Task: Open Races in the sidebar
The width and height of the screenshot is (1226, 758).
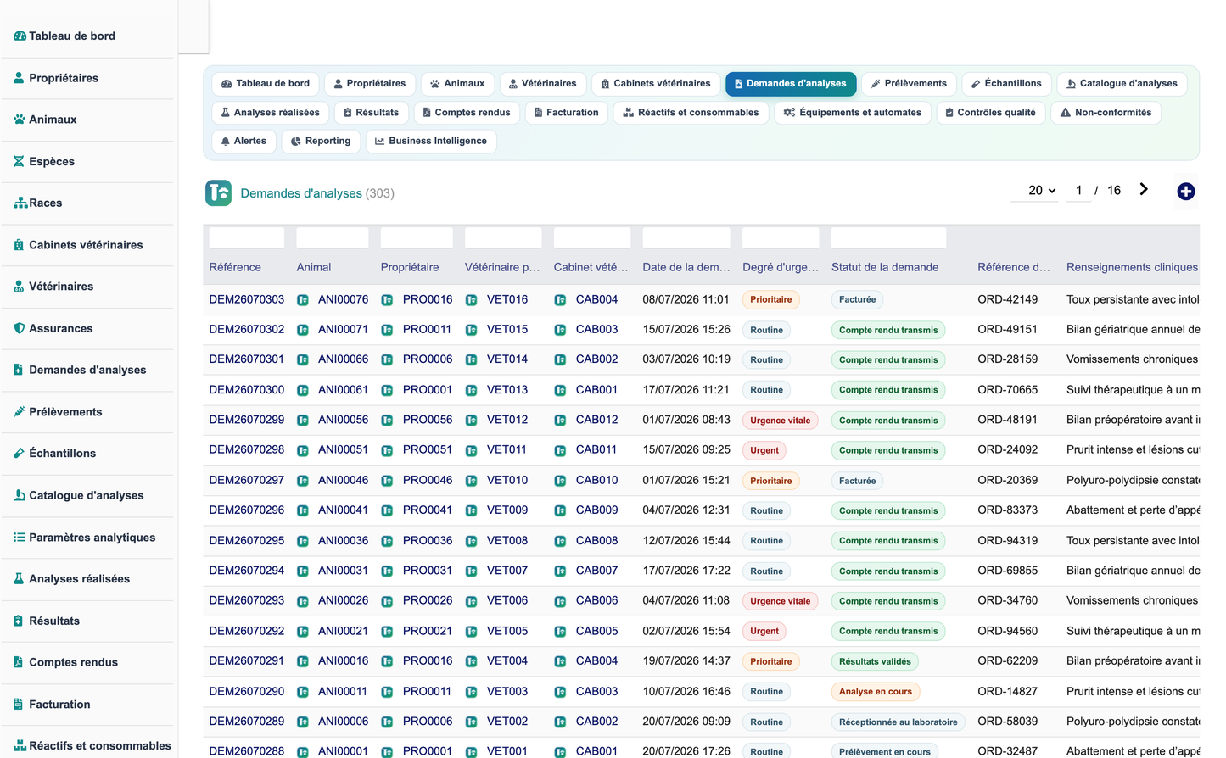Action: [45, 203]
